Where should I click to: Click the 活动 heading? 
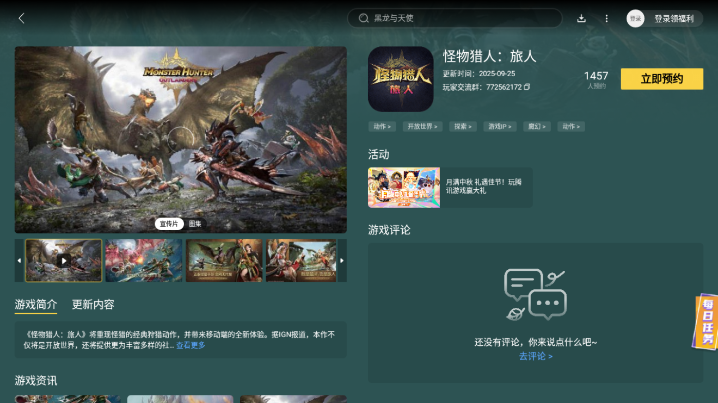pos(378,154)
